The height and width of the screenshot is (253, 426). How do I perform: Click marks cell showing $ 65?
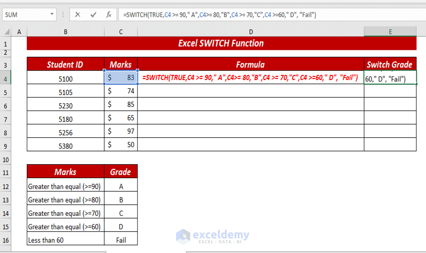[x=121, y=118]
